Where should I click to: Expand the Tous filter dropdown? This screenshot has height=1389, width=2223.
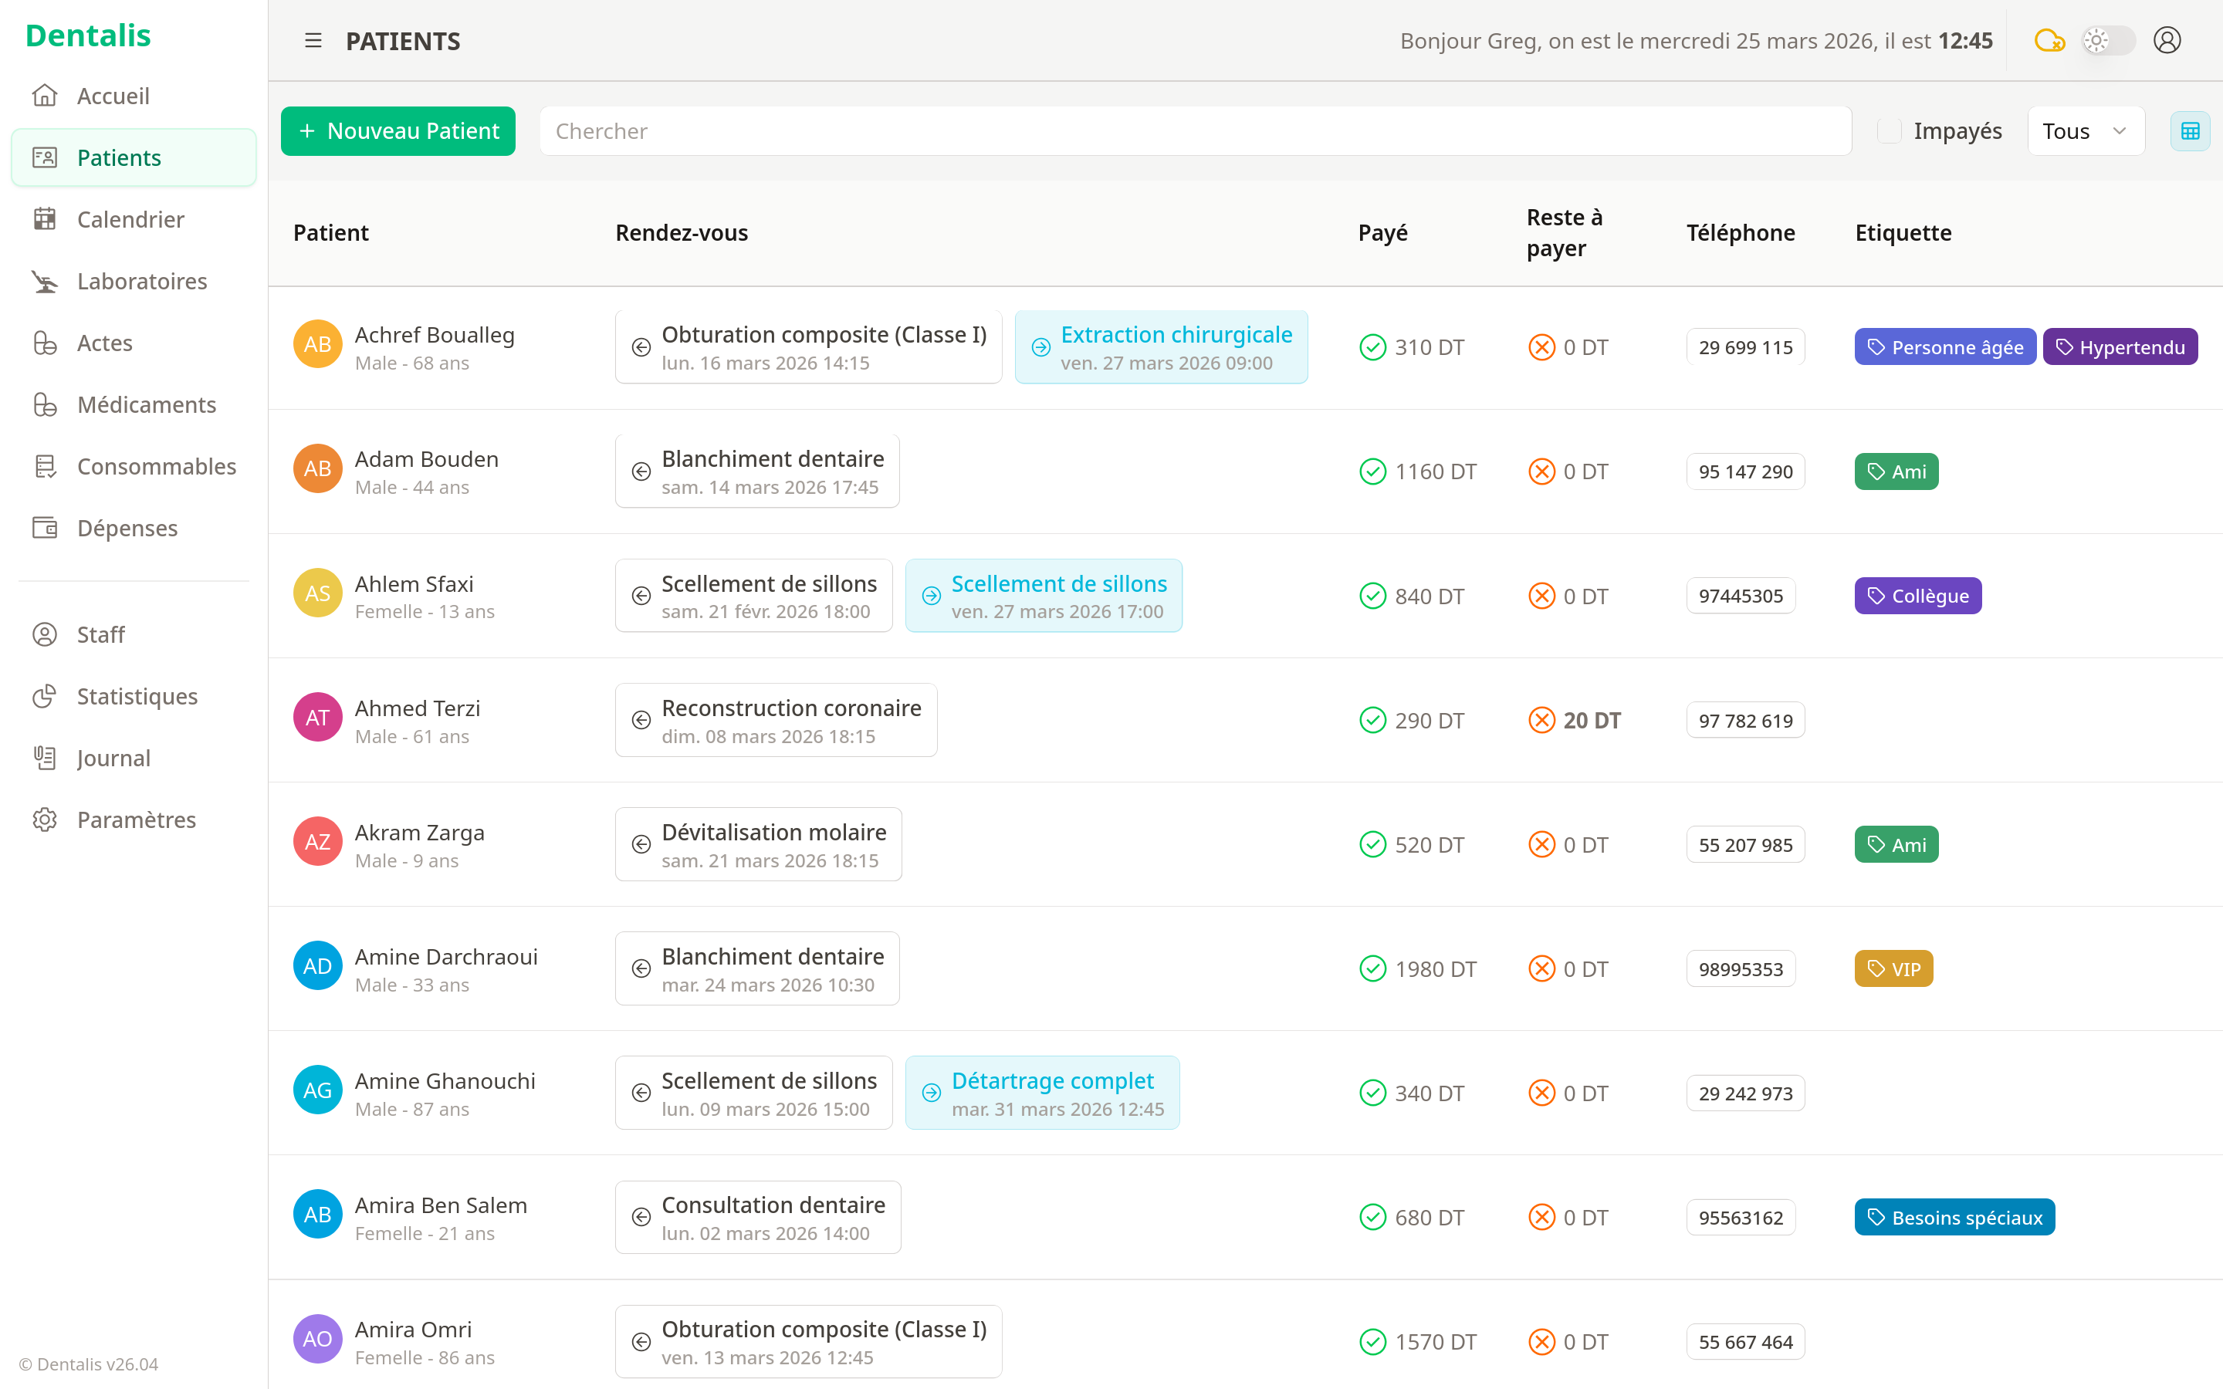2084,131
